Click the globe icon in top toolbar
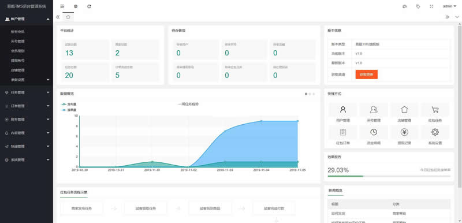The height and width of the screenshot is (223, 462). [76, 6]
